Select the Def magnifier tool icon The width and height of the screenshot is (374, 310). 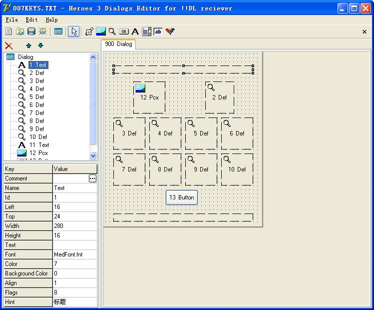click(112, 31)
